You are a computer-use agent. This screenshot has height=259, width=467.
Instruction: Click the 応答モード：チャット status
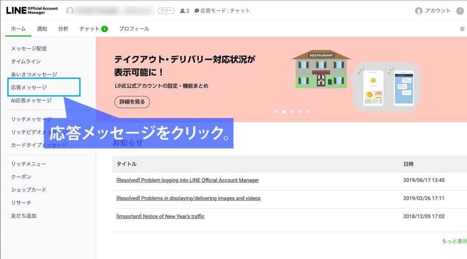click(x=222, y=11)
